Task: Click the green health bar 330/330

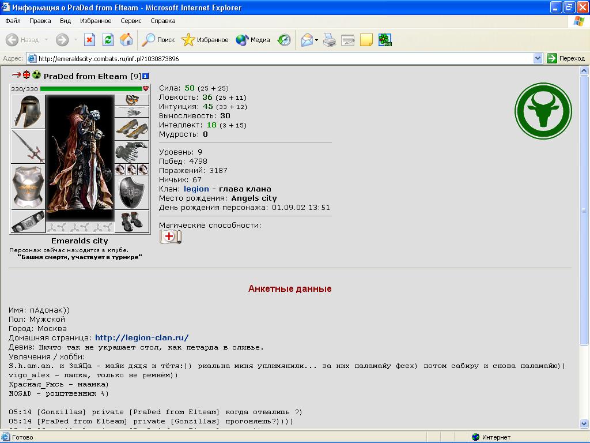Action: [x=90, y=89]
